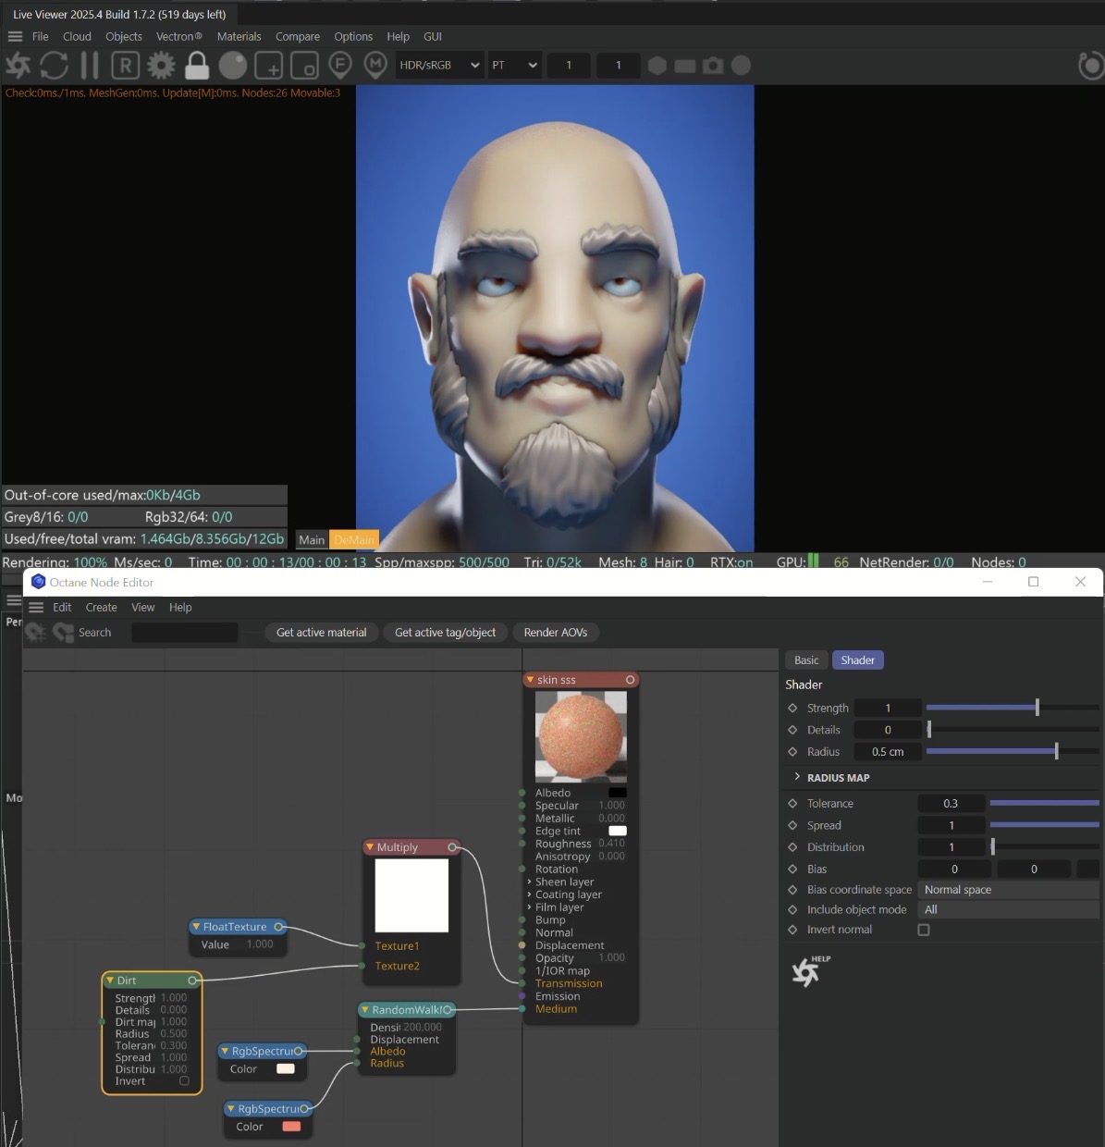Open the Include object mode dropdown
The width and height of the screenshot is (1105, 1147).
tap(1011, 910)
